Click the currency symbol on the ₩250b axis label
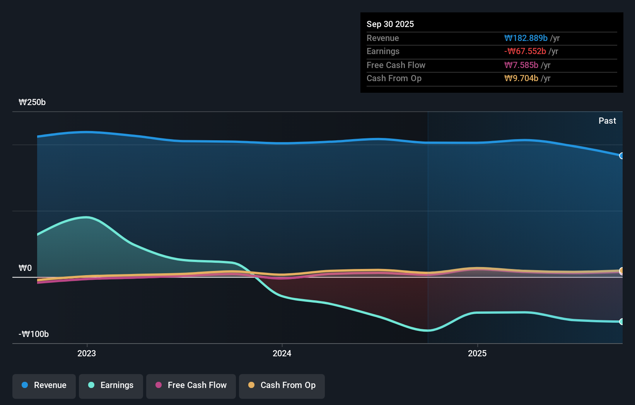The height and width of the screenshot is (405, 635). click(x=22, y=102)
